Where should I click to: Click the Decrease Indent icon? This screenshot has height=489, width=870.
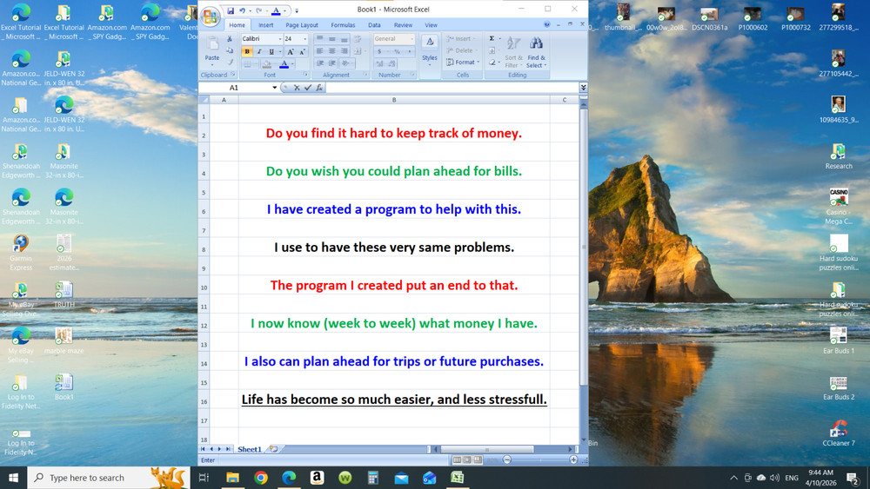320,63
